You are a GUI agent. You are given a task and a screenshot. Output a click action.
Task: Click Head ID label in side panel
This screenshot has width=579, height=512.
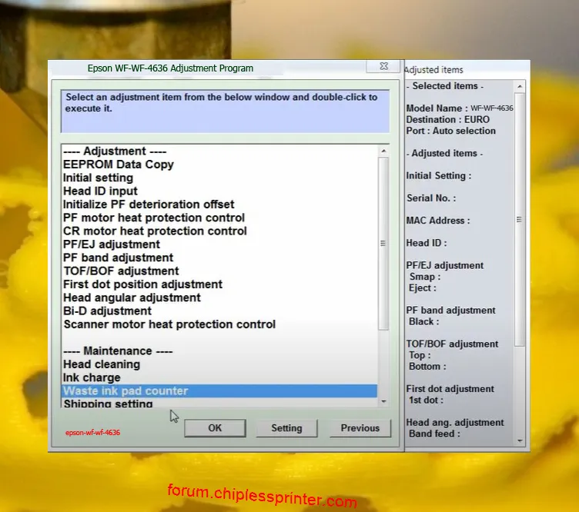click(426, 243)
